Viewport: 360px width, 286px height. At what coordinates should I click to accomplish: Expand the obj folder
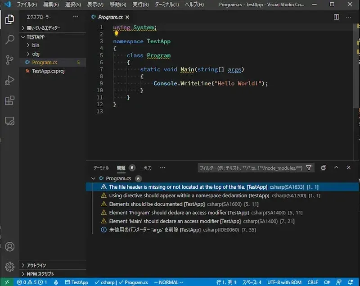point(36,54)
